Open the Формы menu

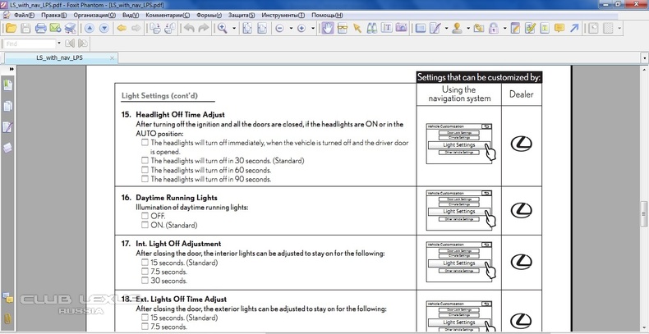click(x=209, y=16)
